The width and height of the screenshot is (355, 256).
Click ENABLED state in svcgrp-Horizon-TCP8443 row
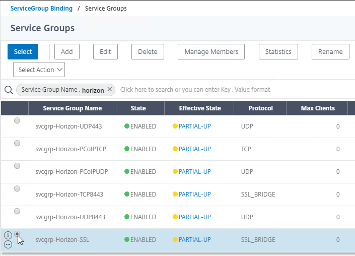point(143,194)
